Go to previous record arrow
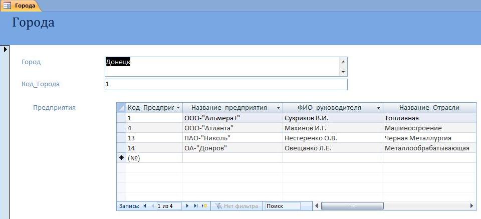This screenshot has width=481, height=219. tap(152, 206)
